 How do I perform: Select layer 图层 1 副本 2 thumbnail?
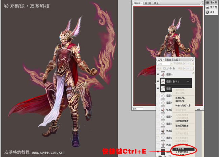pyautogui.click(x=163, y=81)
